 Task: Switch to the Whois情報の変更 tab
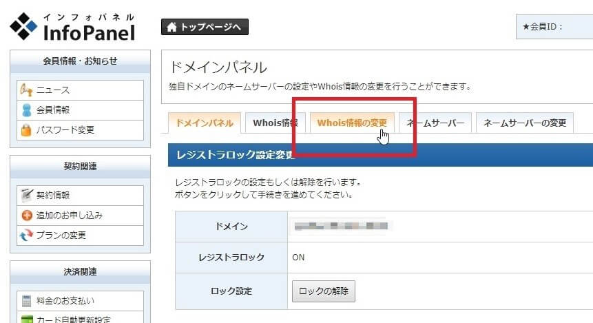click(351, 123)
